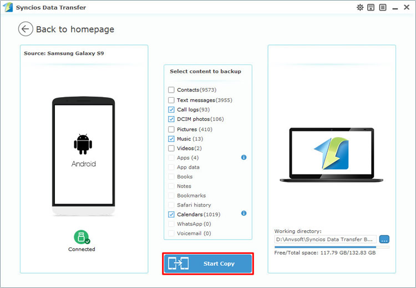Check the Text messages checkbox

tap(171, 100)
